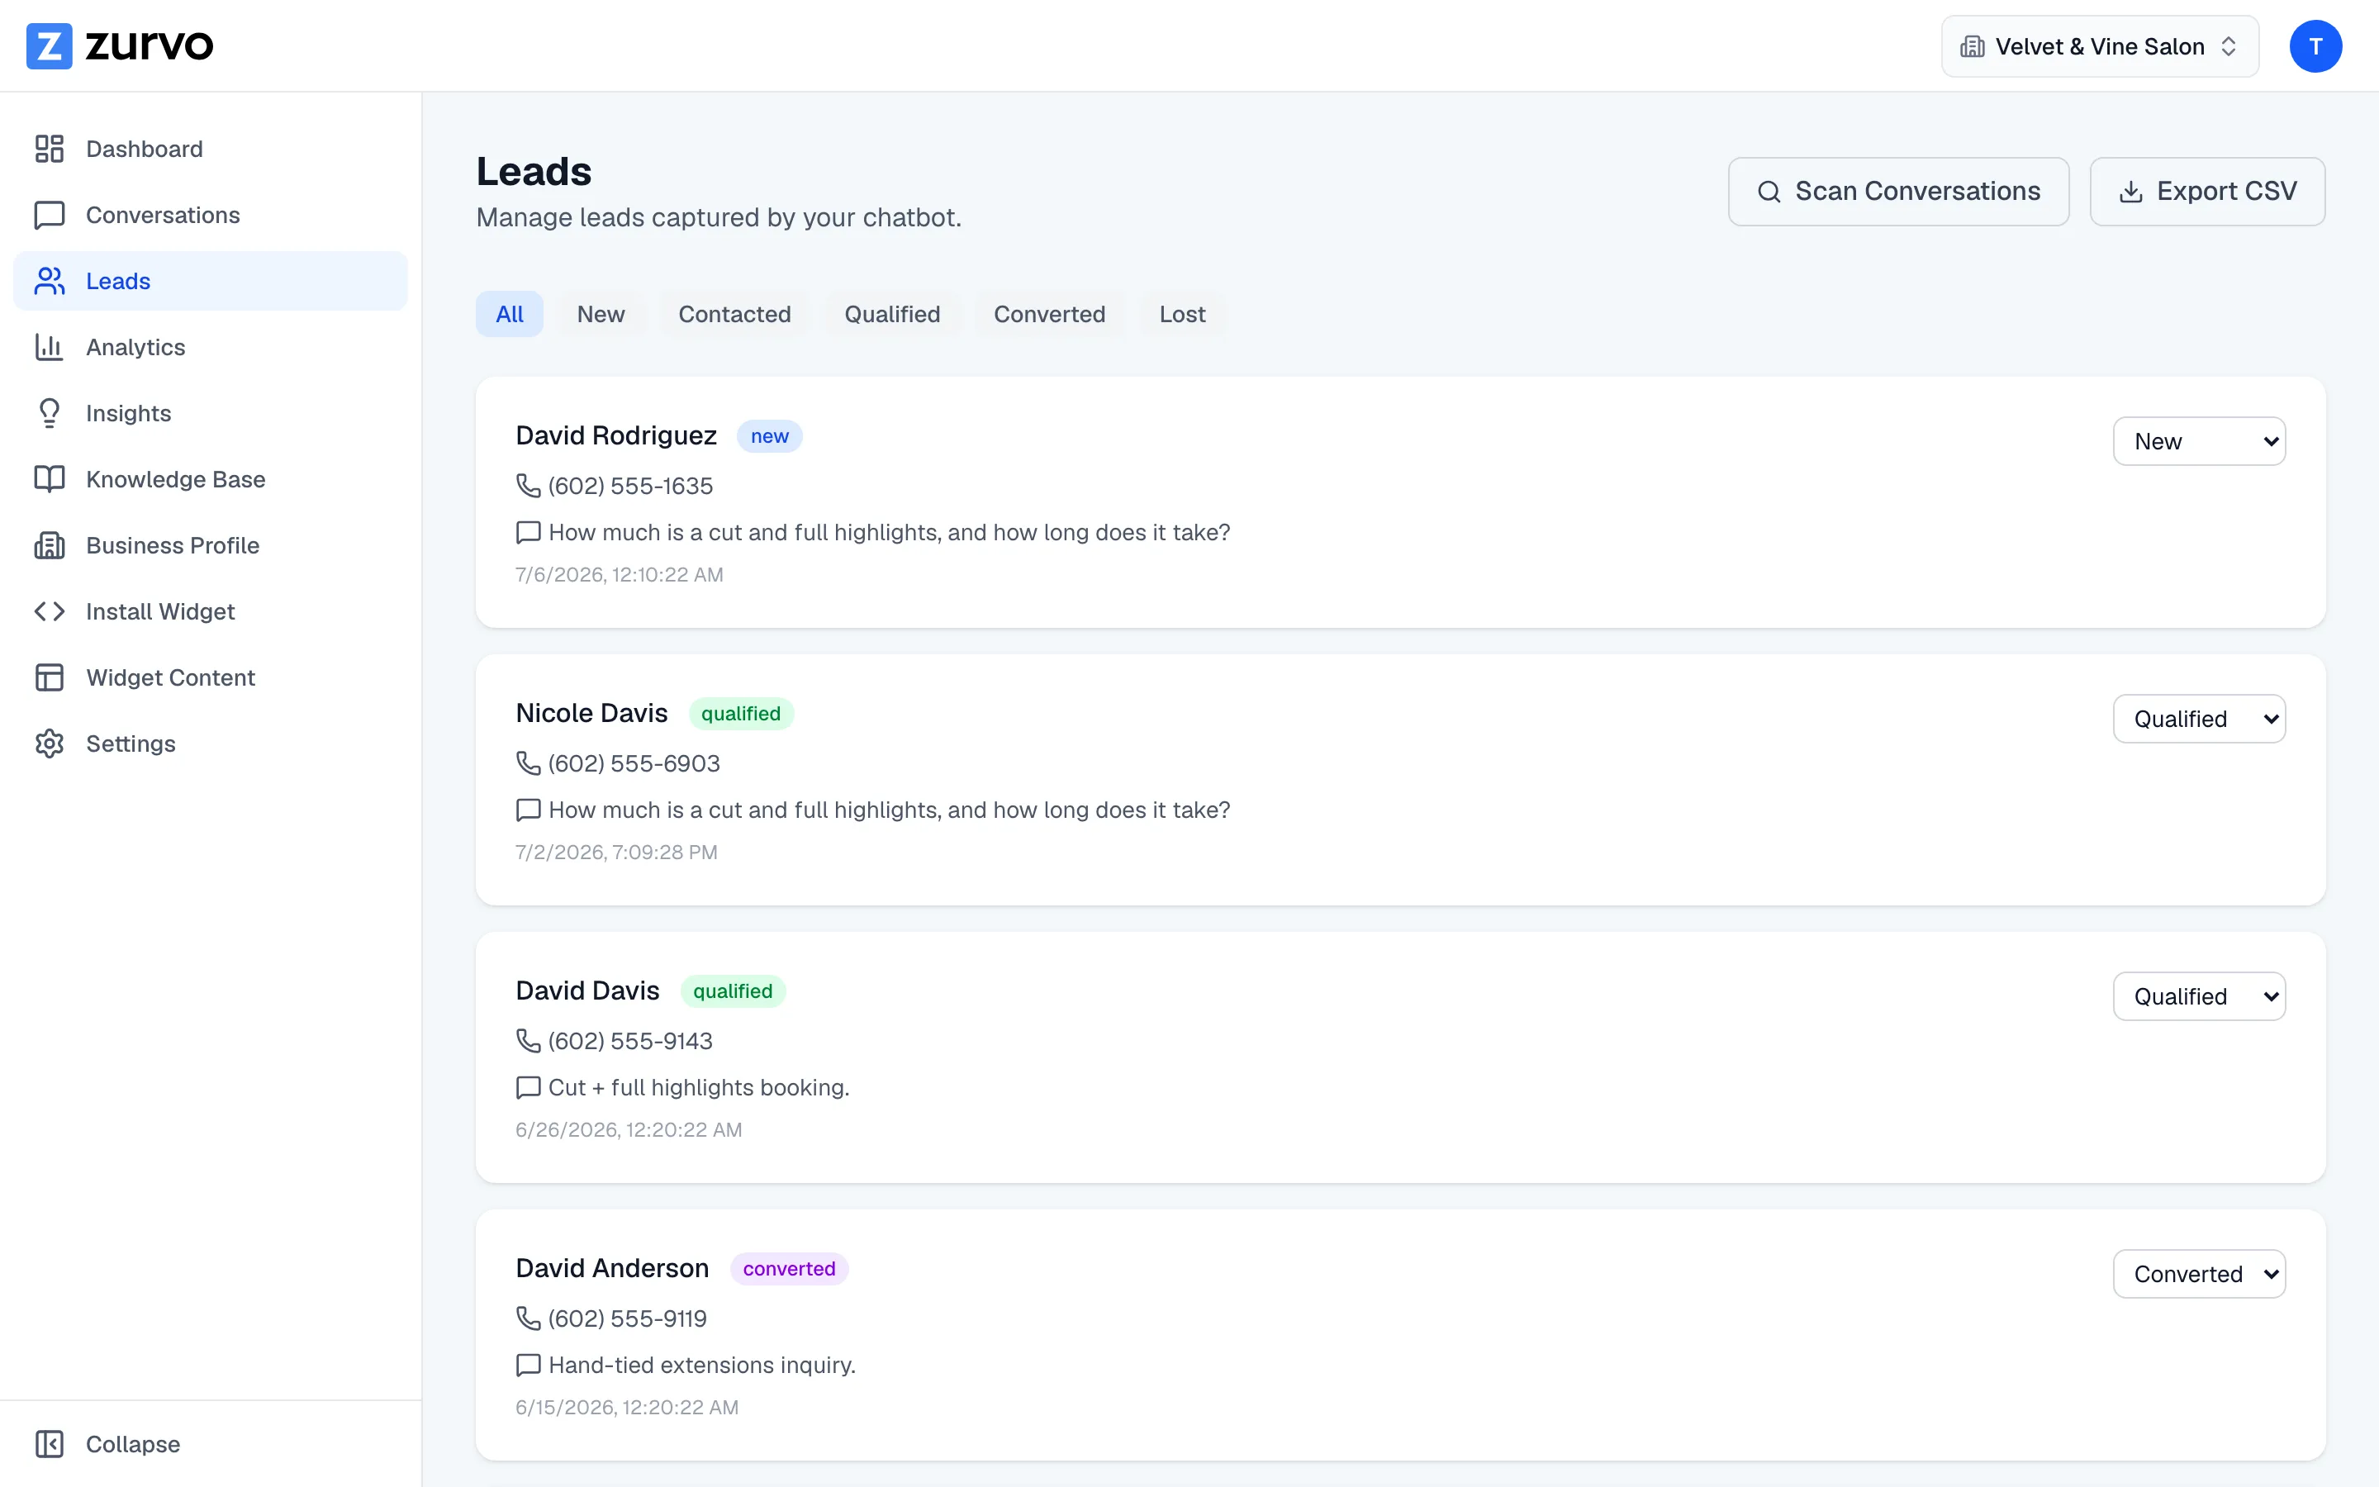Click phone number (602) 555-1635

(x=630, y=486)
